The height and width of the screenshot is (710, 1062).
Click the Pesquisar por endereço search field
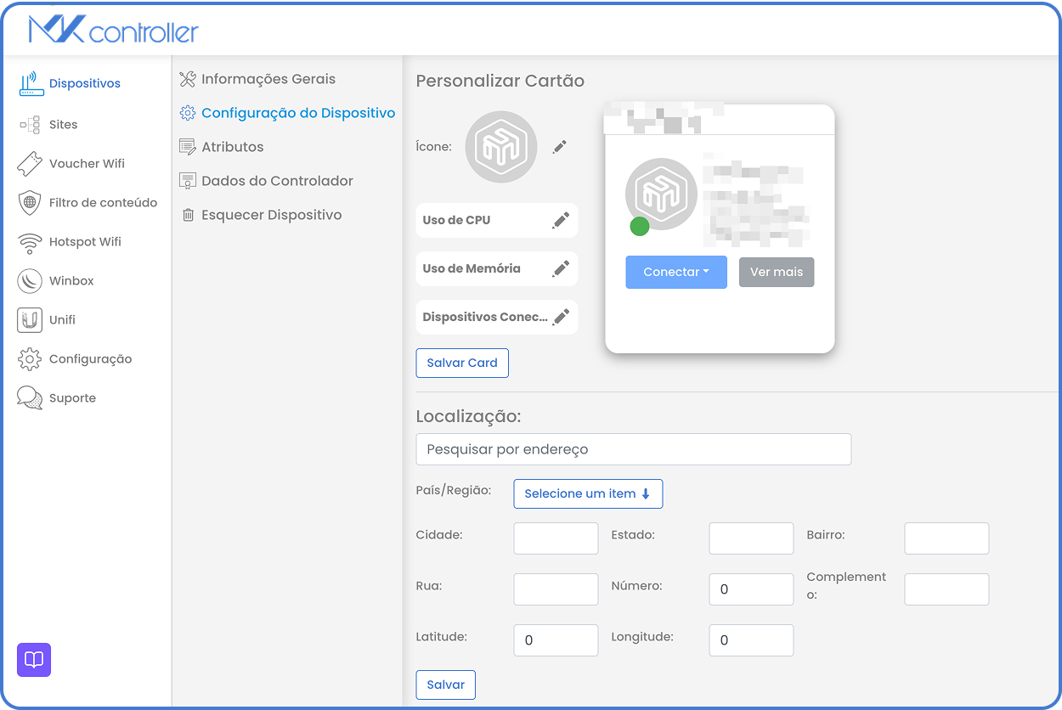633,448
